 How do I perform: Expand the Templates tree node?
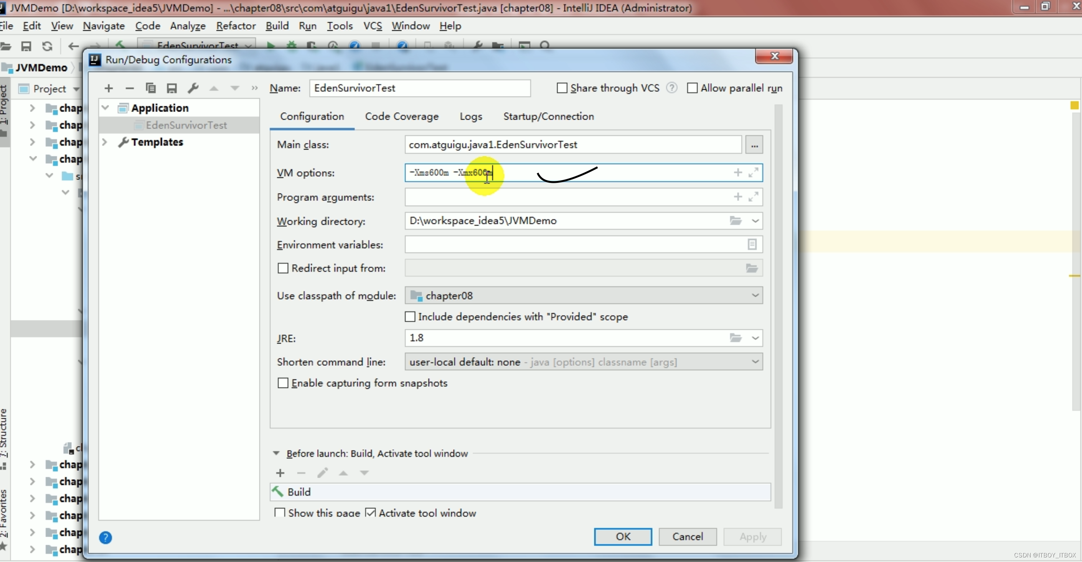pos(105,142)
